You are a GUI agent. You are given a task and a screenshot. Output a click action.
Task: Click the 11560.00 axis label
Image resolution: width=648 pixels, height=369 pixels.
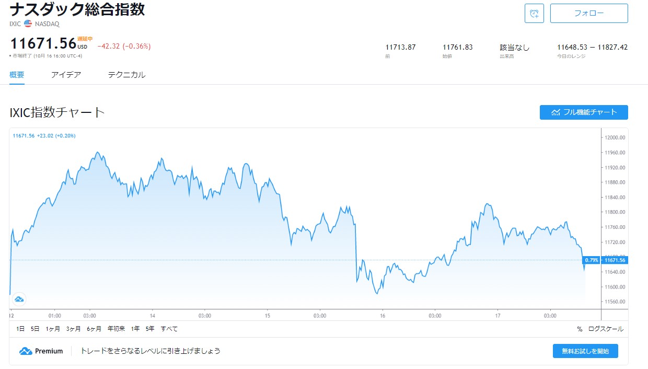pos(615,302)
